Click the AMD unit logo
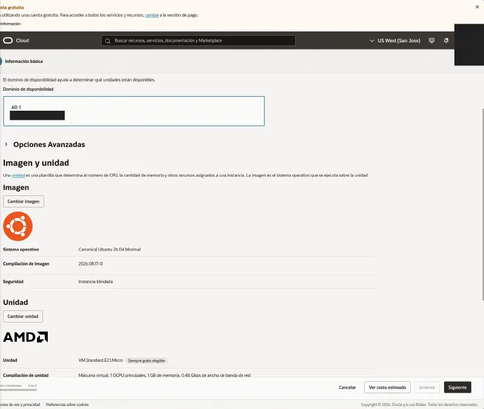 (25, 337)
